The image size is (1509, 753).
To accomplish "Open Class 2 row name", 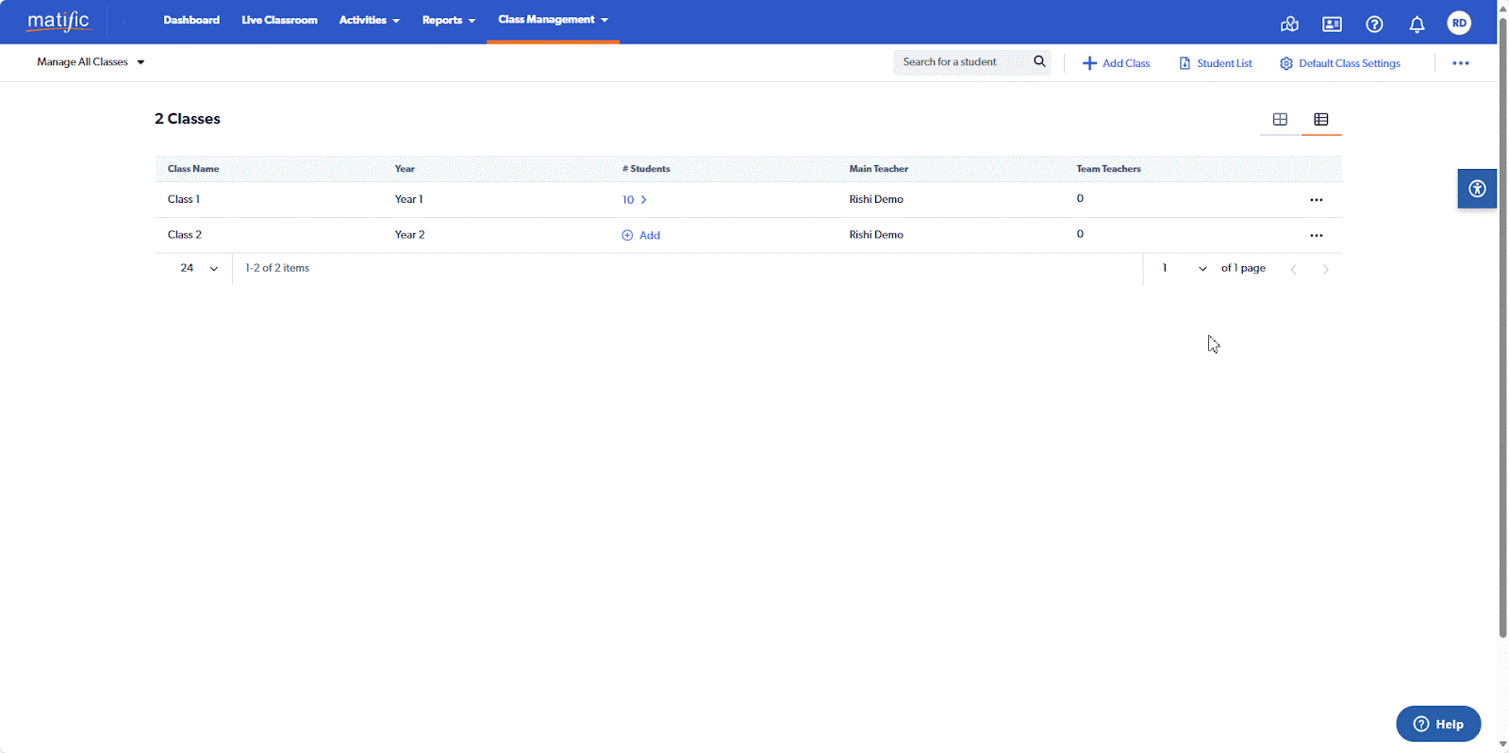I will (185, 235).
